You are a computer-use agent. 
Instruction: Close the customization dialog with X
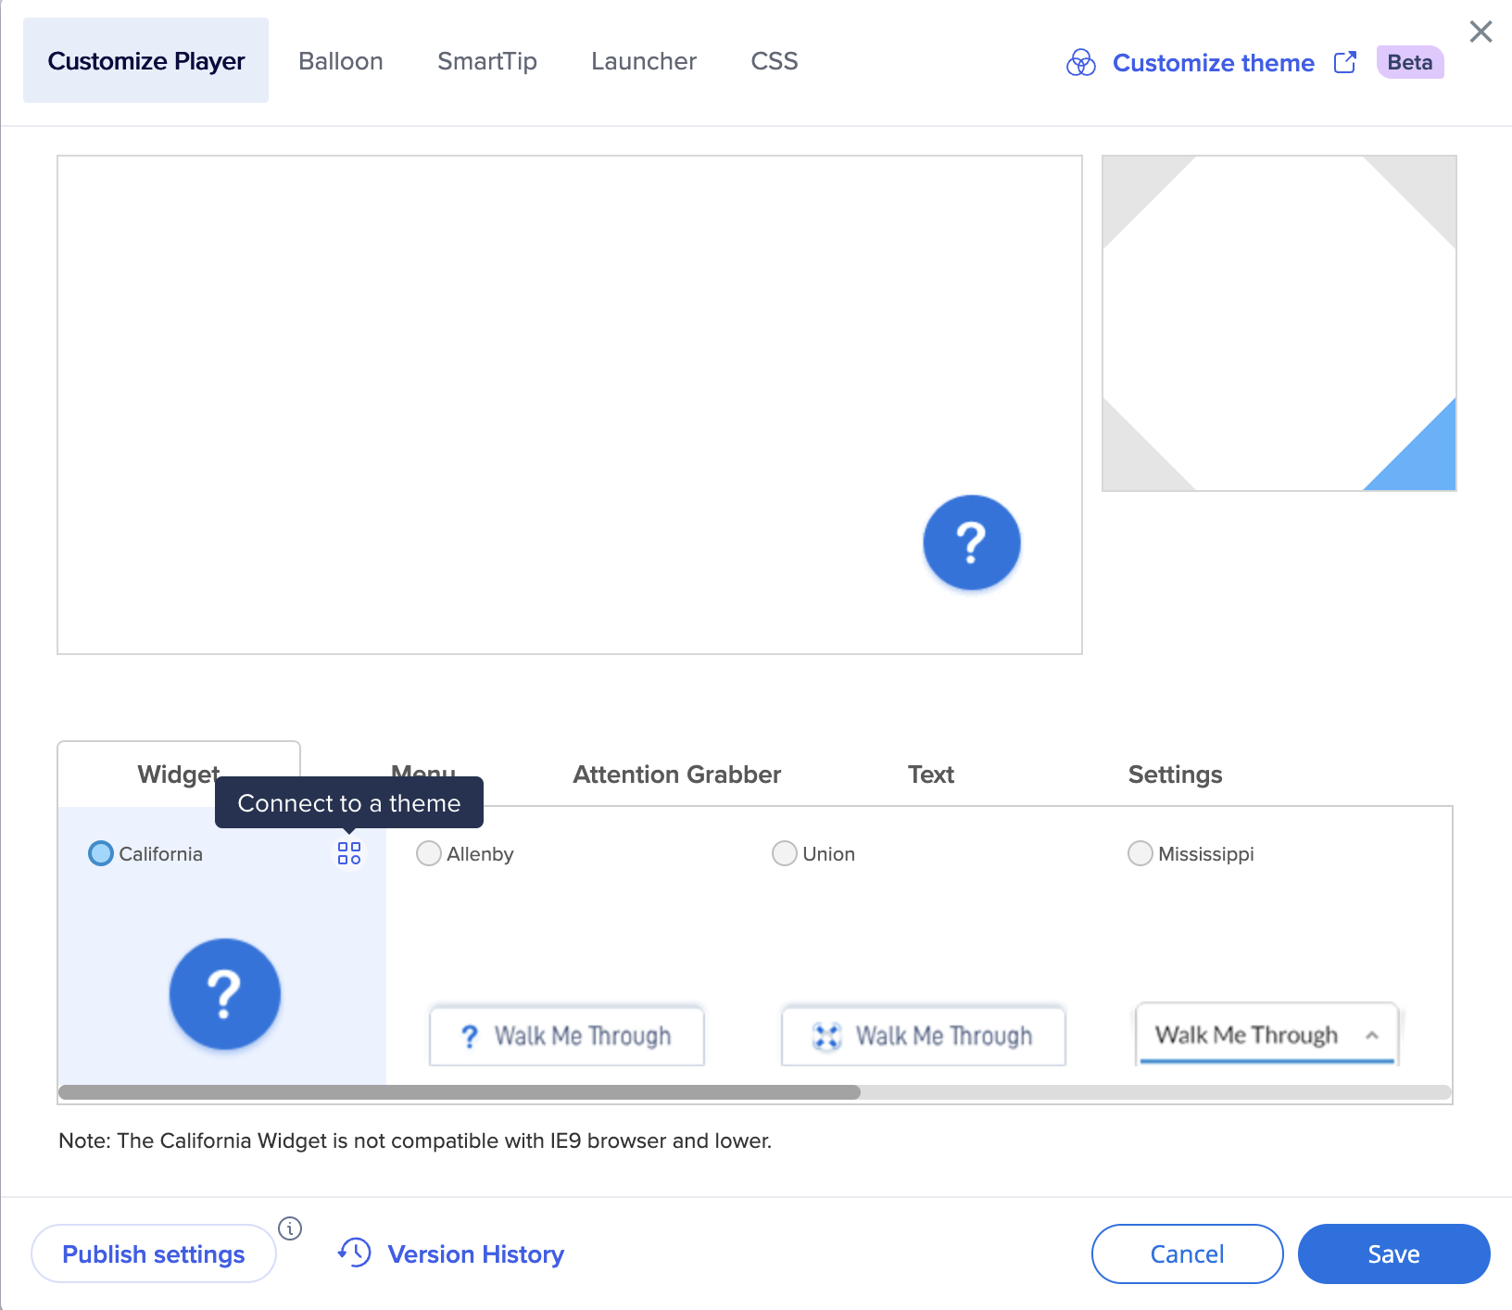1480,31
